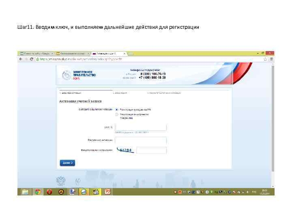Click step three label in progress header

pos(164,93)
